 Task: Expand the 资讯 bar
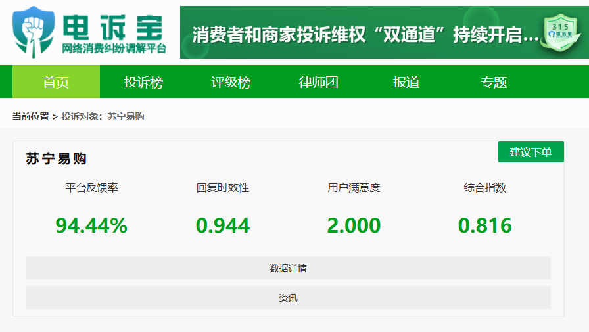click(x=289, y=297)
